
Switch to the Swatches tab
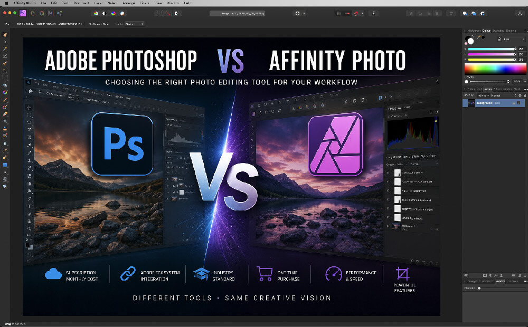[x=498, y=31]
